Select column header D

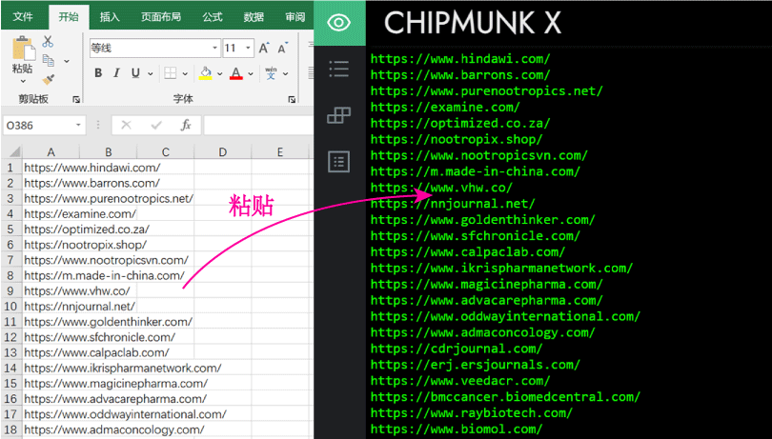[x=222, y=151]
